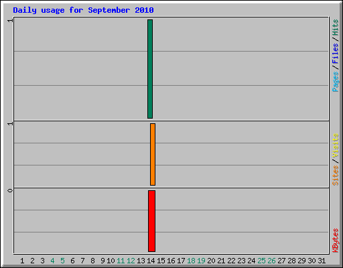Screen dimensions: 343x268
Task: Click day label 17 on the x-axis
Action: pos(181,261)
